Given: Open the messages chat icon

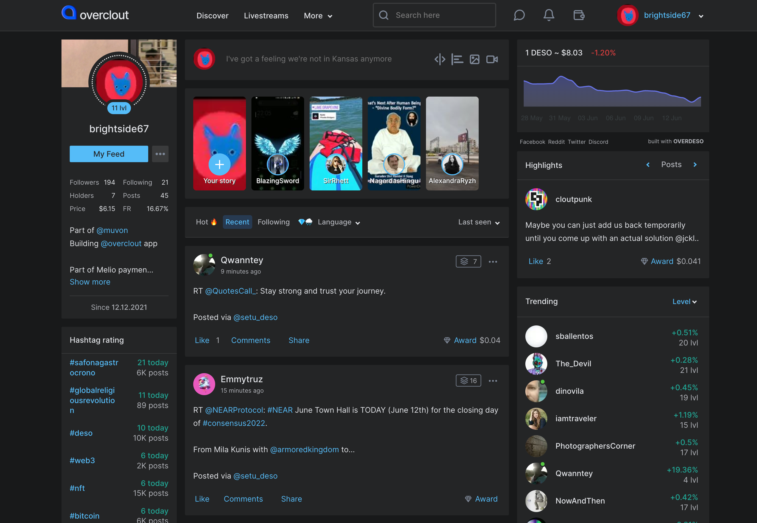Looking at the screenshot, I should (519, 15).
